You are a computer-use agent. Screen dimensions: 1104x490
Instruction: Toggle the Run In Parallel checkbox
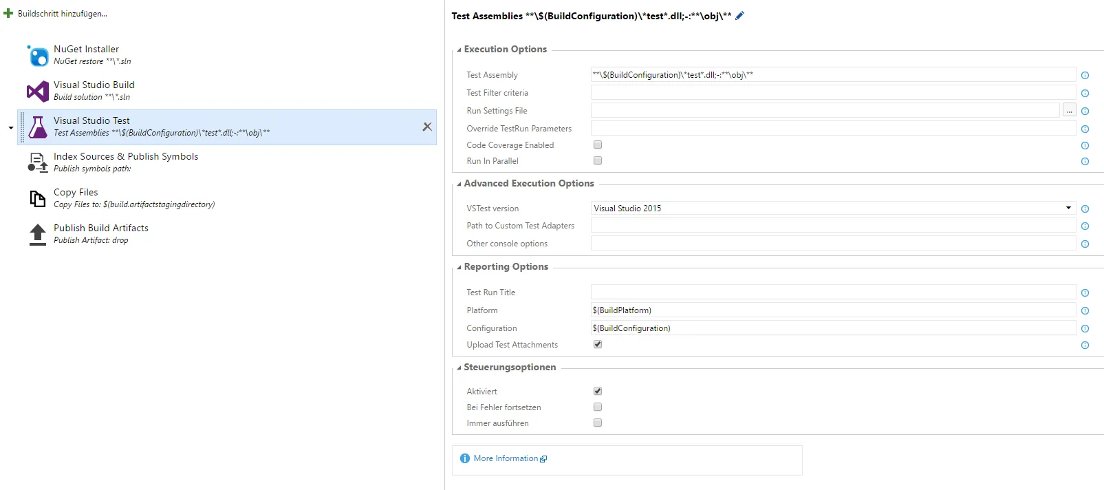(598, 160)
